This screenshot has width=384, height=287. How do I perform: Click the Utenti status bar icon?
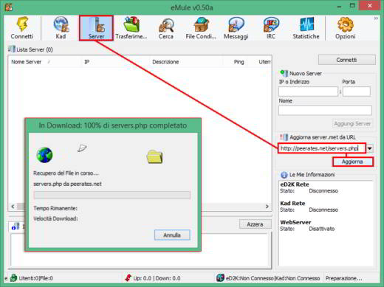pyautogui.click(x=13, y=278)
